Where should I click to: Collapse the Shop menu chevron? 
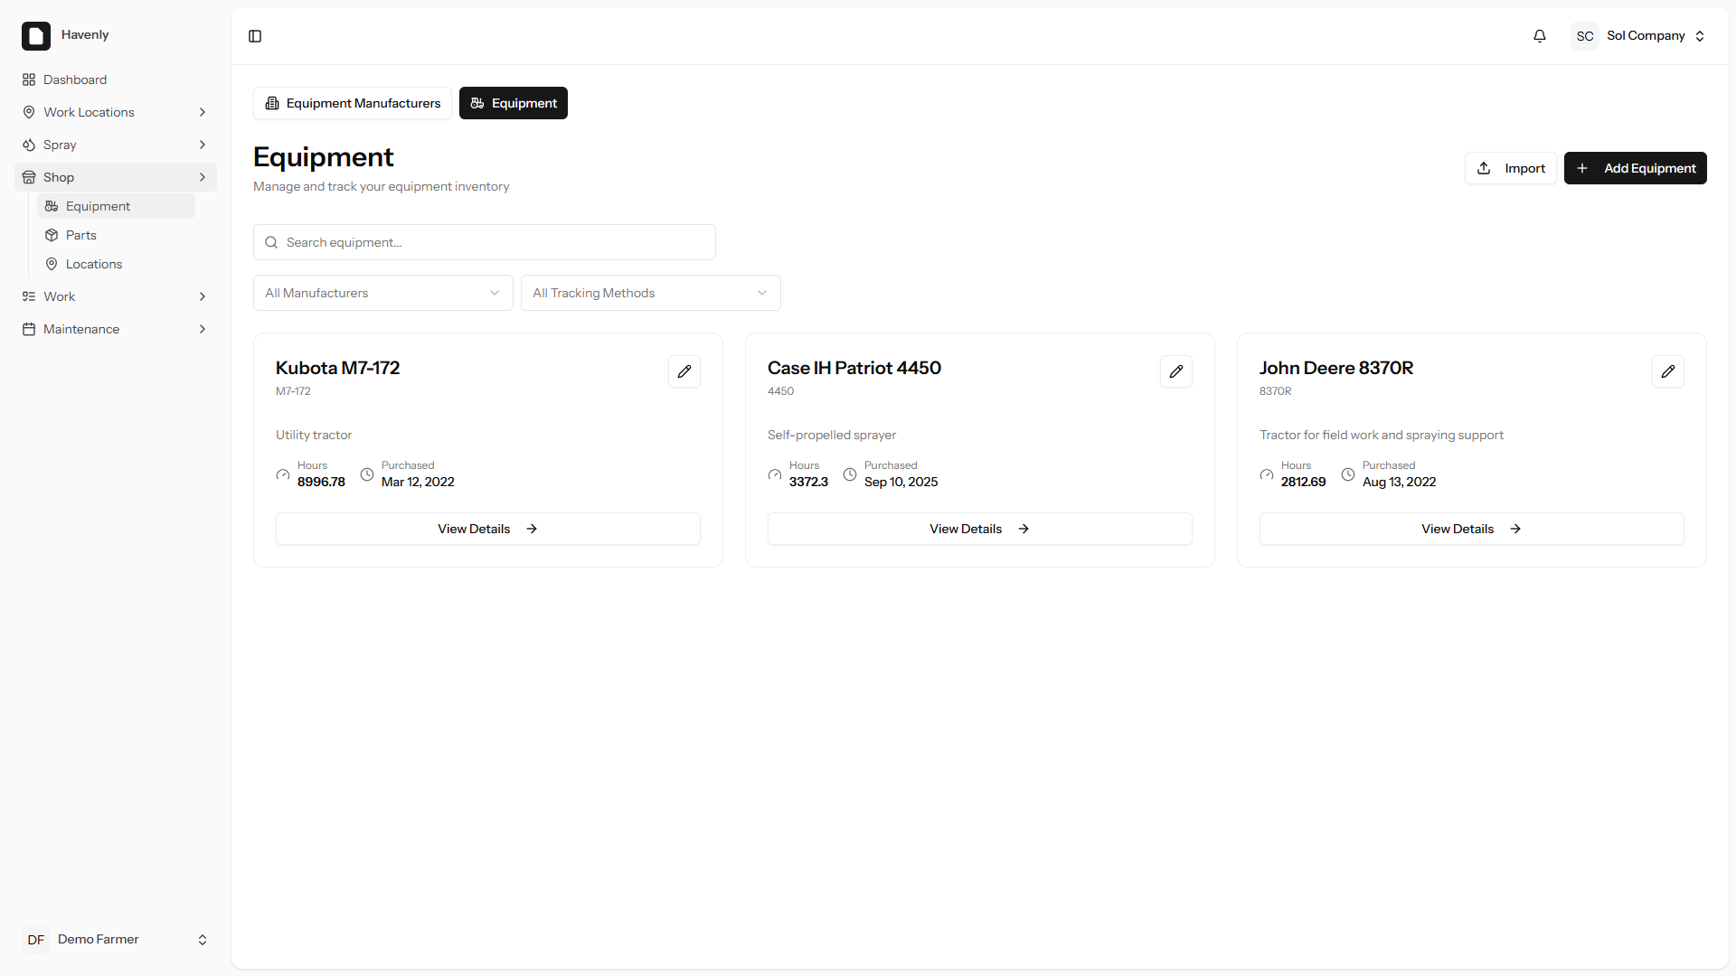pyautogui.click(x=203, y=177)
